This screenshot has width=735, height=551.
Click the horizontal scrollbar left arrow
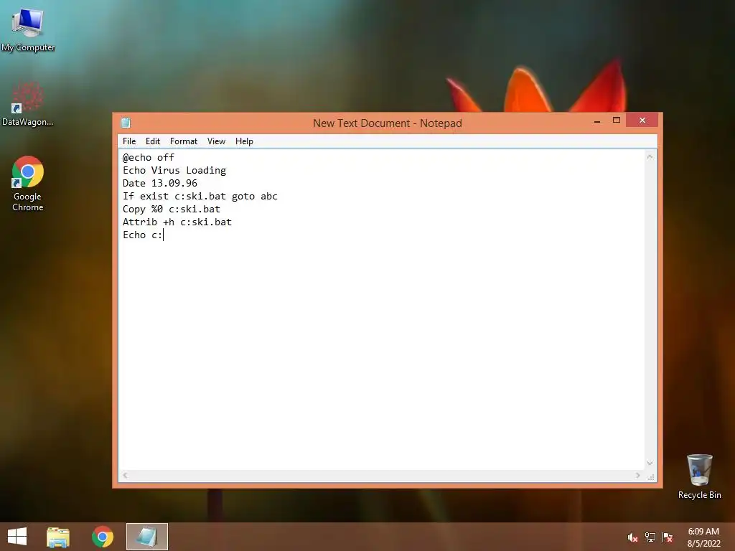(125, 475)
